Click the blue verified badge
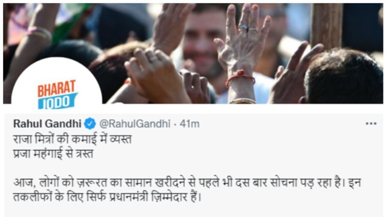The image size is (386, 217). coord(90,124)
